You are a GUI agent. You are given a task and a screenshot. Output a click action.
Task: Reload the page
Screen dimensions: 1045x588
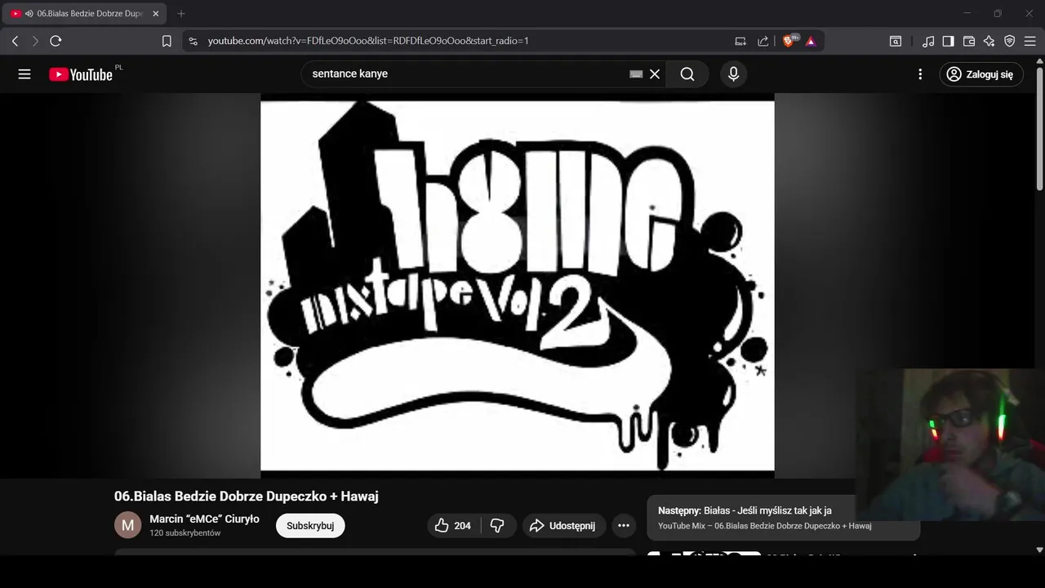[56, 41]
